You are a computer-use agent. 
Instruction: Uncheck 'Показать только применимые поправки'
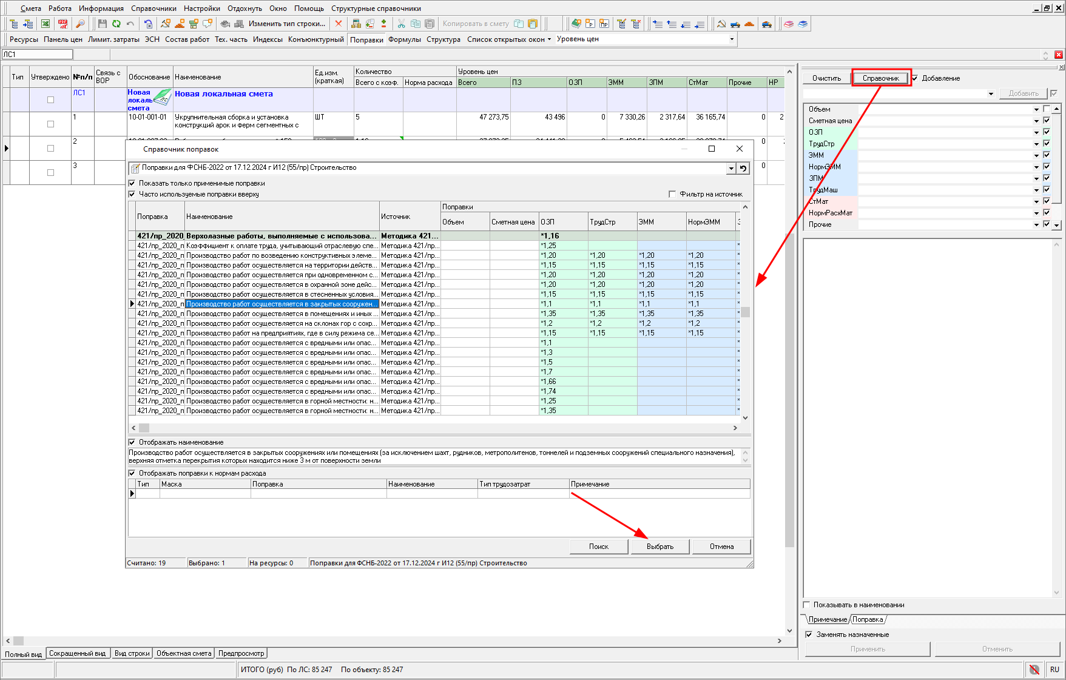click(x=132, y=183)
